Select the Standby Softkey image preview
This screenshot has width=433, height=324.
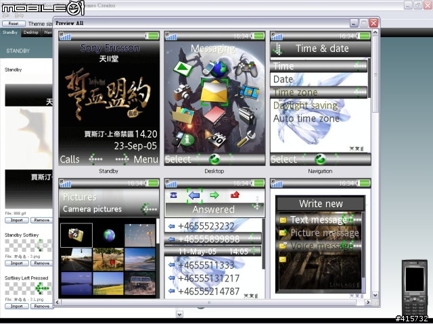click(28, 245)
